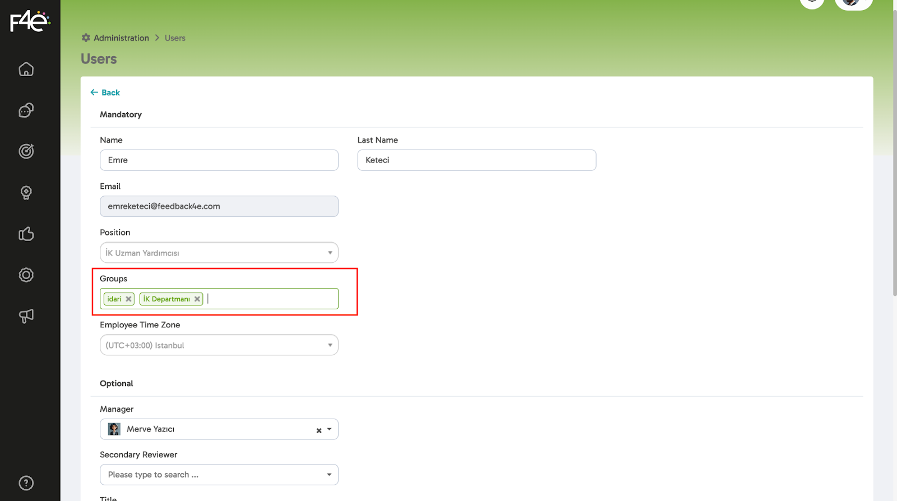
Task: Click the thumbs-up recognition icon
Action: [x=26, y=234]
